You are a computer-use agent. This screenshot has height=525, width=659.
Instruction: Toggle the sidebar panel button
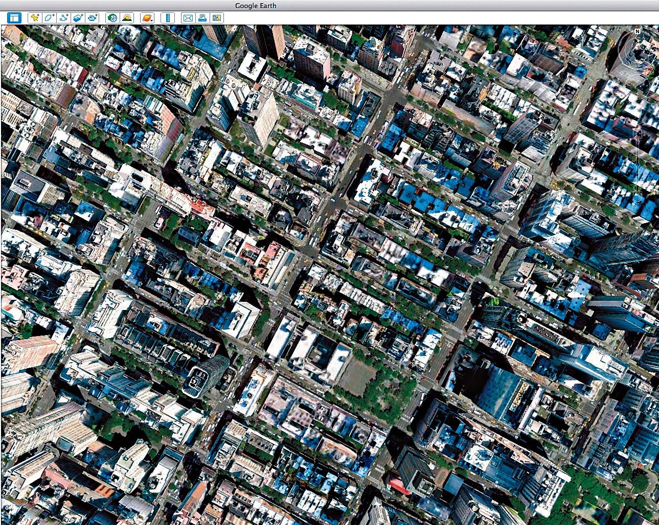[x=14, y=18]
